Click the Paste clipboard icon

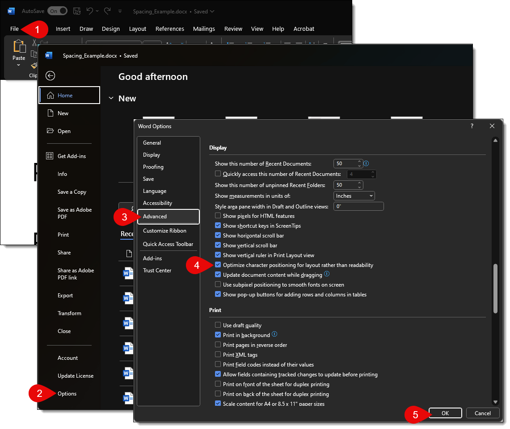tap(19, 46)
